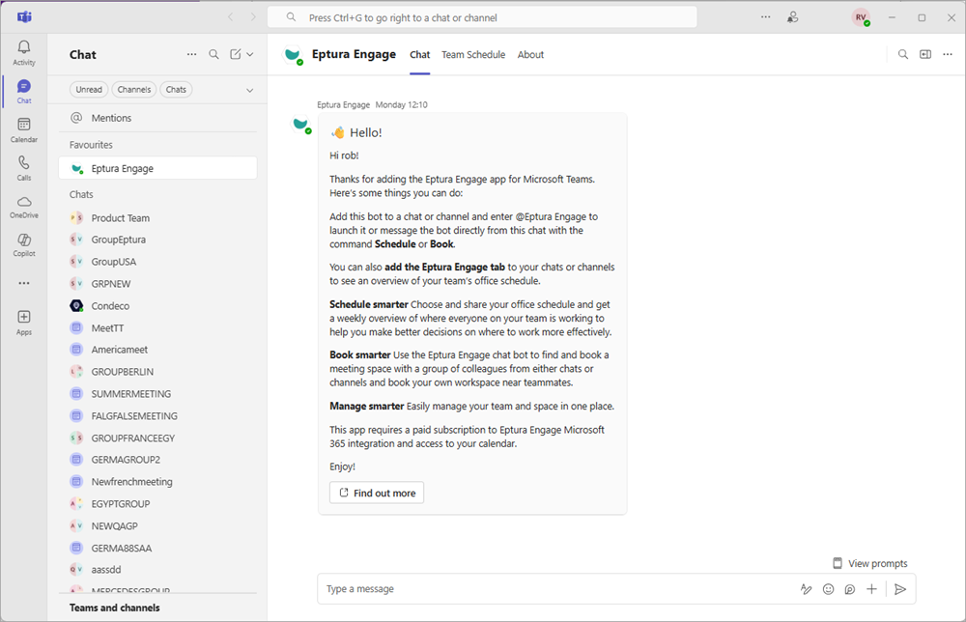Open Eptura Engage favourite chat

157,168
